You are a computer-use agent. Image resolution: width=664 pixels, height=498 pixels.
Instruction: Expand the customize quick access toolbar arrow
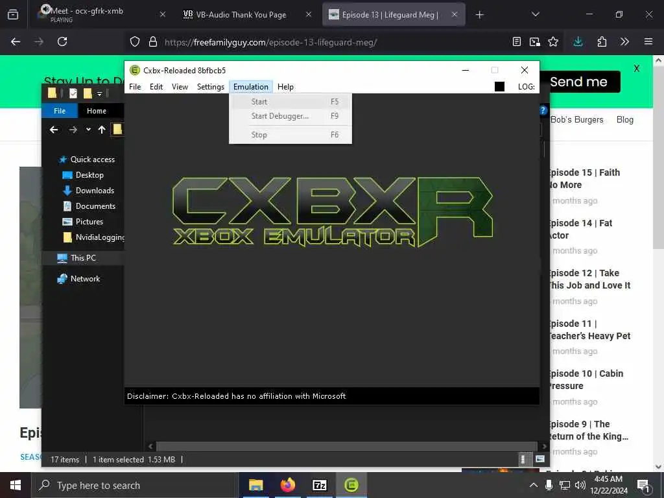[99, 93]
